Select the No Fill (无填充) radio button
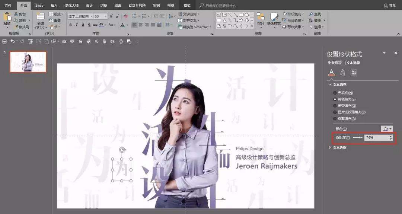Image resolution: width=402 pixels, height=214 pixels. (x=335, y=93)
